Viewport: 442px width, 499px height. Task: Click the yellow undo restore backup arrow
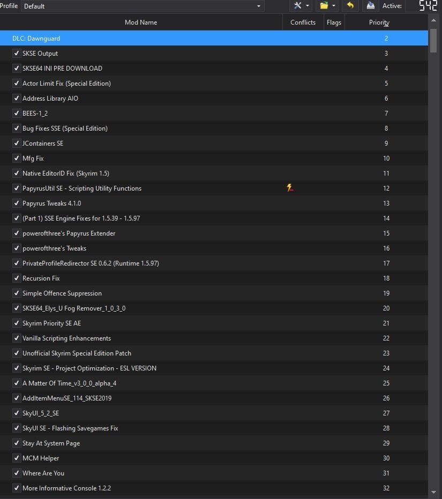[350, 5]
